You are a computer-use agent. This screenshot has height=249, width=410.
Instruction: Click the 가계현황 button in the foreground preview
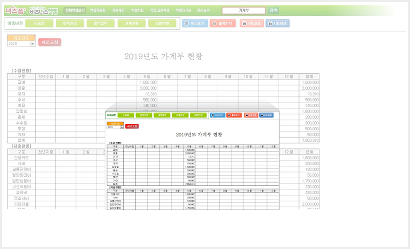[x=180, y=115]
